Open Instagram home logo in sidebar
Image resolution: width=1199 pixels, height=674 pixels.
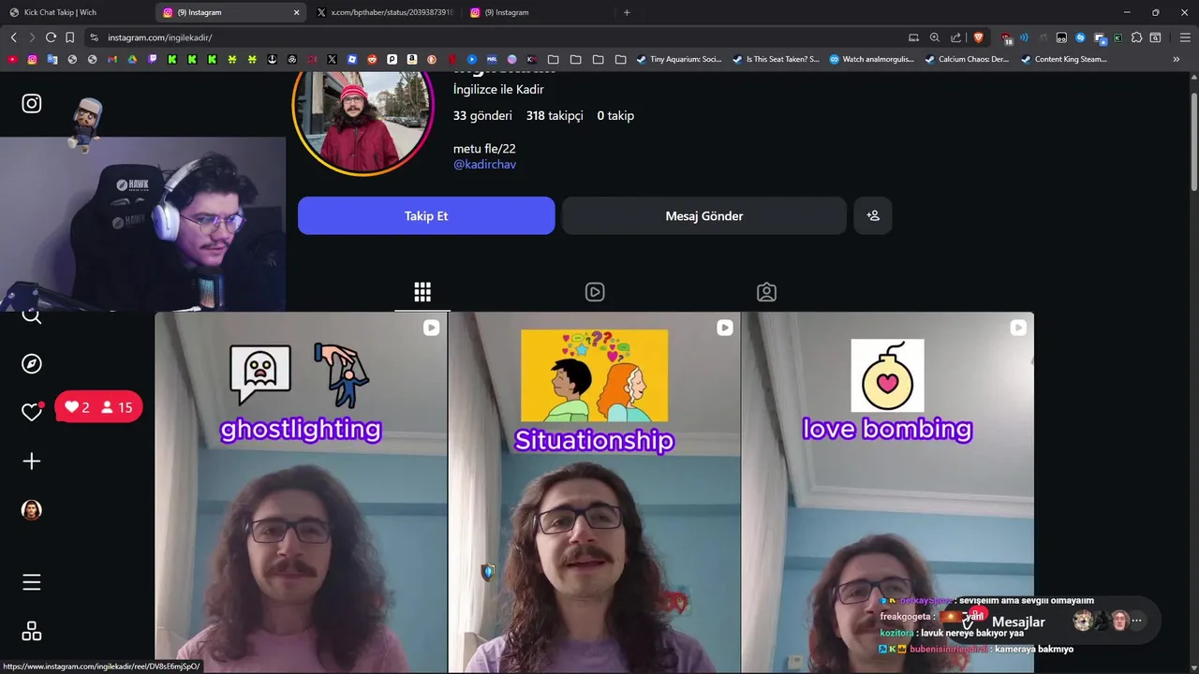coord(32,104)
